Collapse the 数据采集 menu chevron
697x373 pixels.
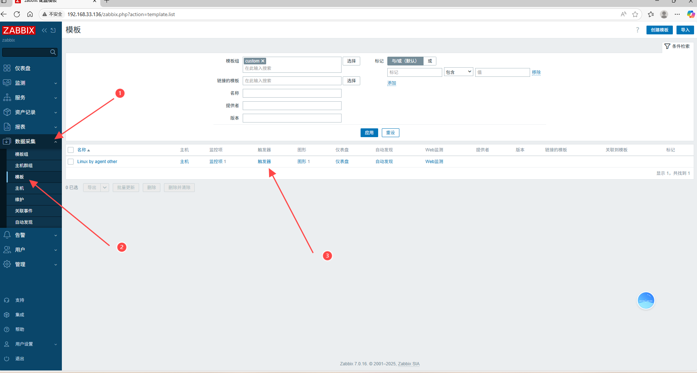(x=56, y=142)
